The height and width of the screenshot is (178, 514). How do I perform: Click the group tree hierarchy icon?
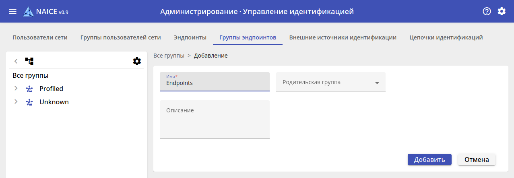[x=29, y=61]
